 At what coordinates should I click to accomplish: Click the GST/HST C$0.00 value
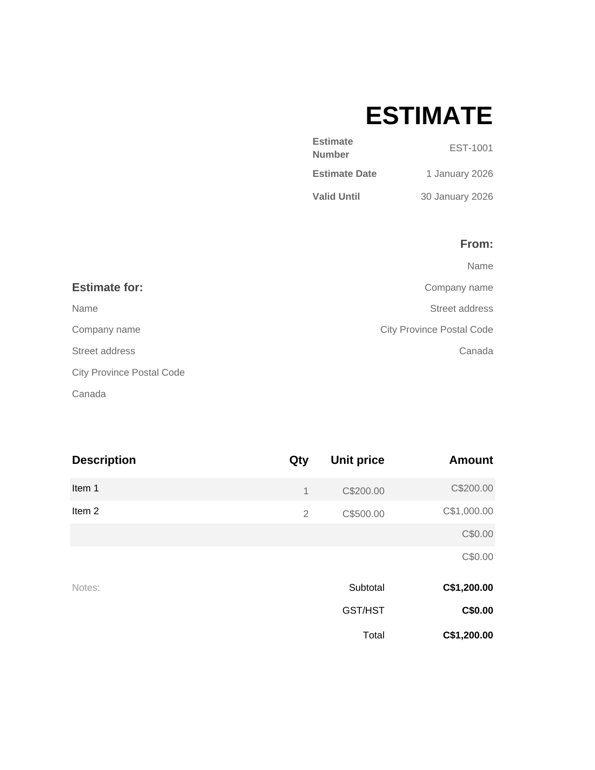point(477,610)
